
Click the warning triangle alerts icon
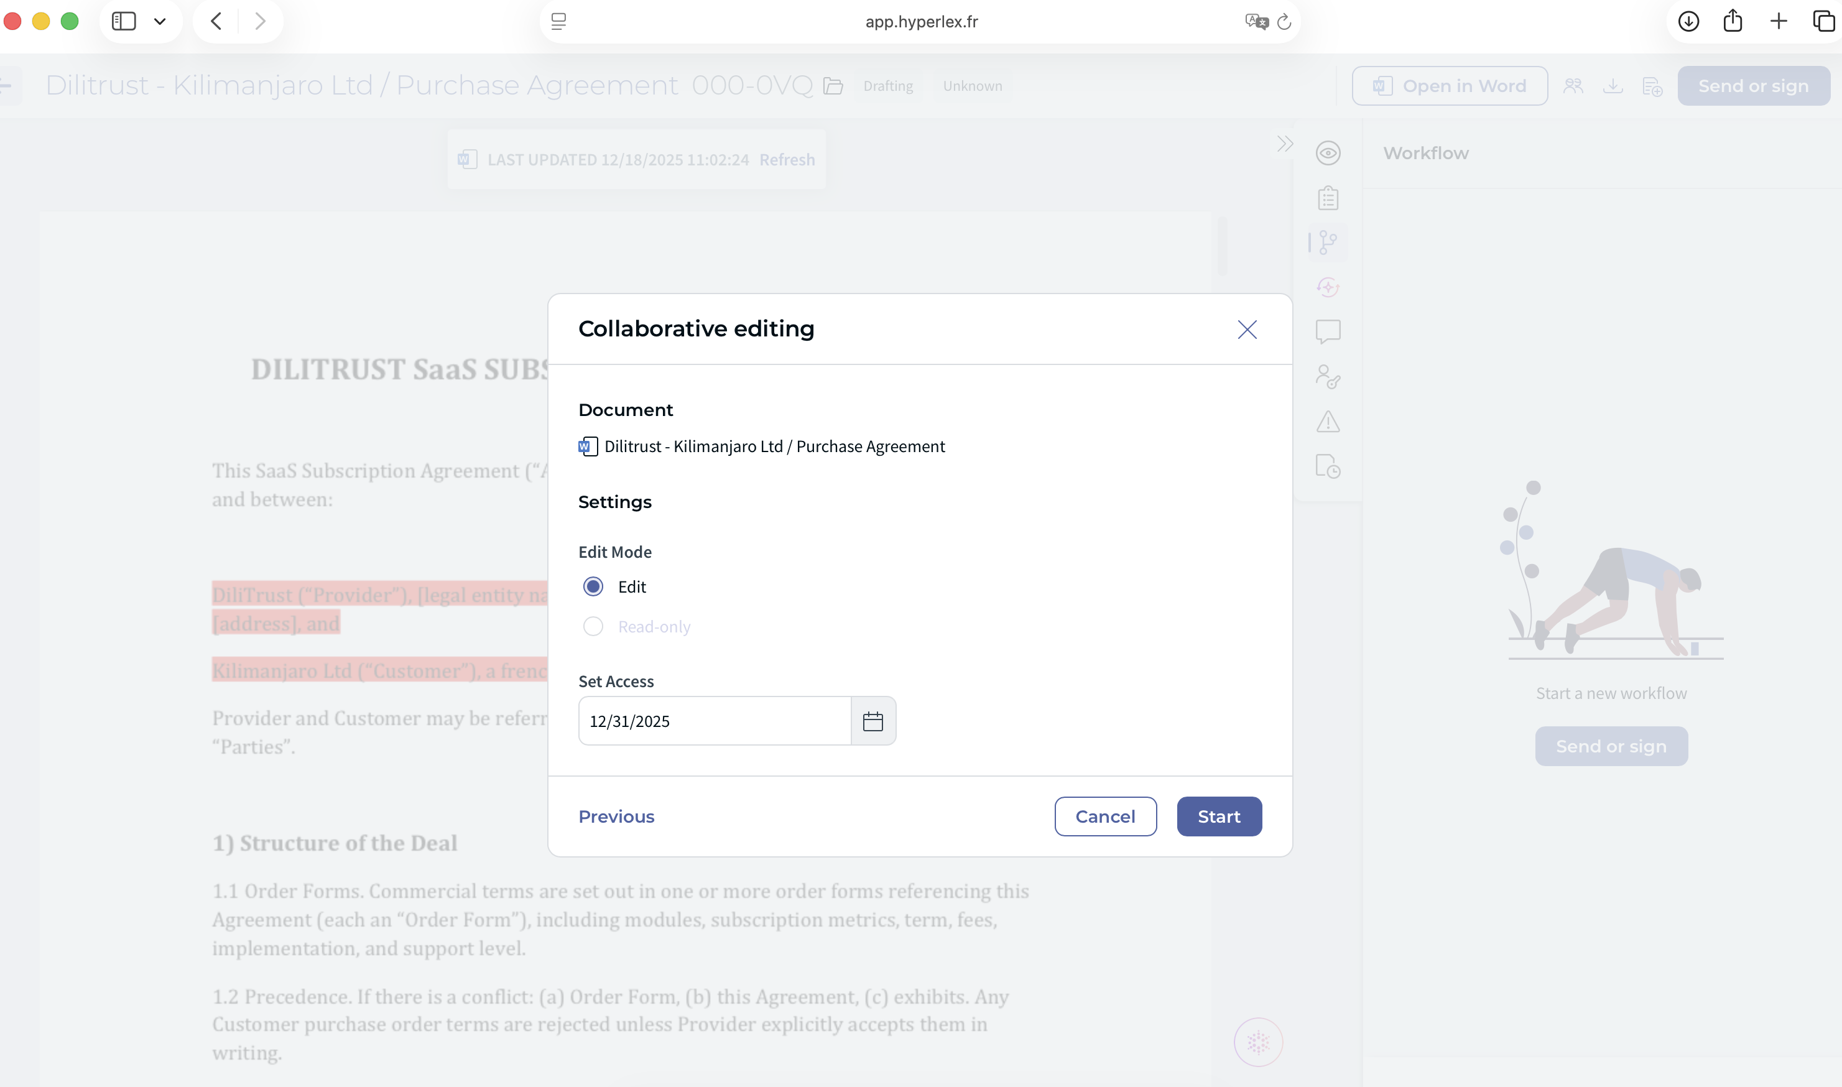click(x=1327, y=421)
